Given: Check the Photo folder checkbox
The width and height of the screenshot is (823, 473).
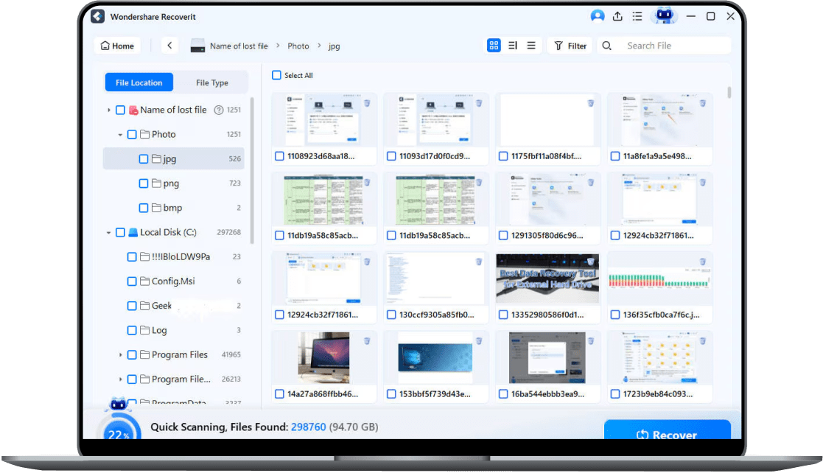Looking at the screenshot, I should tap(132, 134).
